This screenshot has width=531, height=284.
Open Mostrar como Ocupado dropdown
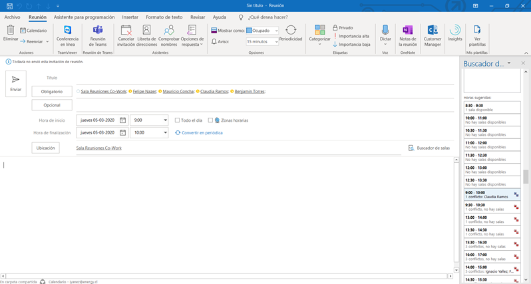276,31
